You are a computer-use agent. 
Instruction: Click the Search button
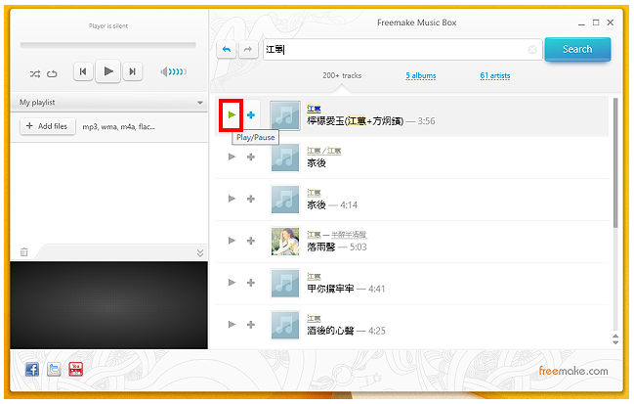tap(577, 49)
